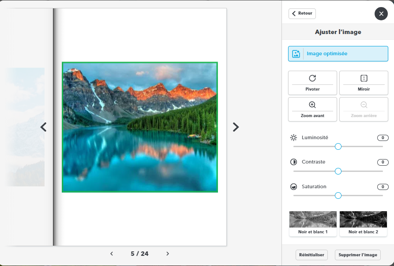394x266 pixels.
Task: Apply the Noir et blanc 1 filter
Action: 313,224
